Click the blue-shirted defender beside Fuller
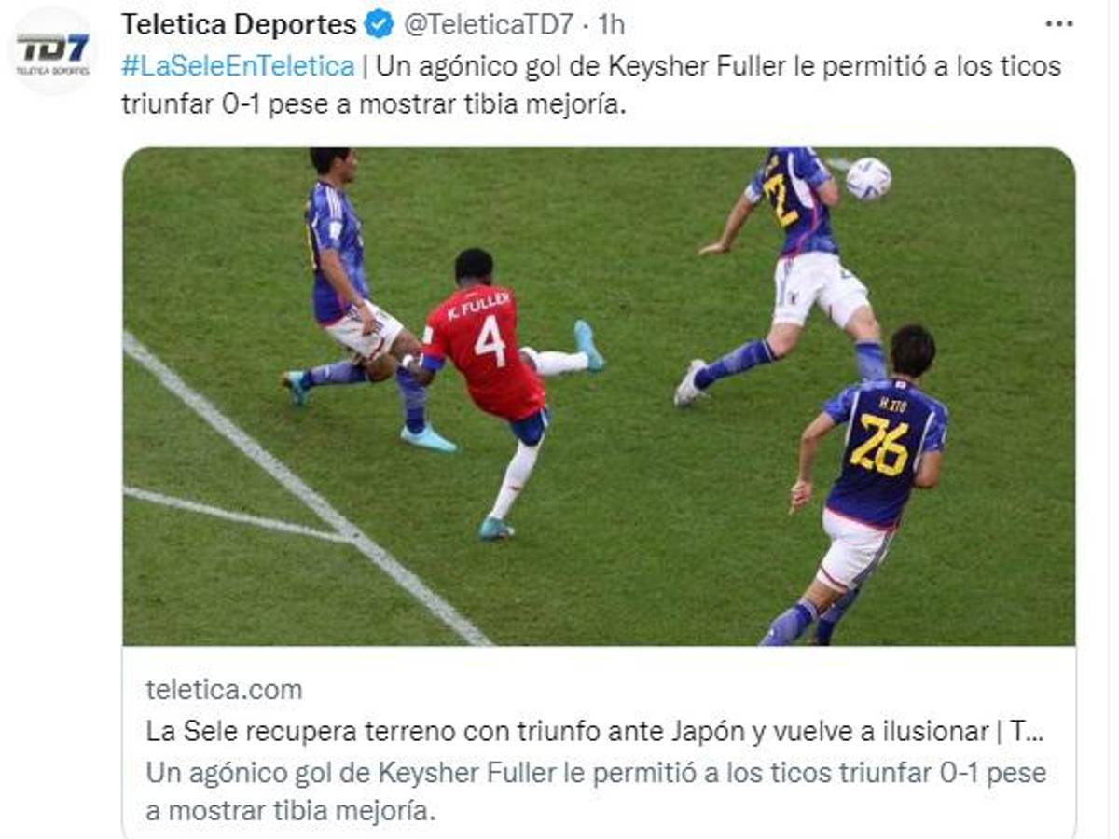 tap(359, 298)
